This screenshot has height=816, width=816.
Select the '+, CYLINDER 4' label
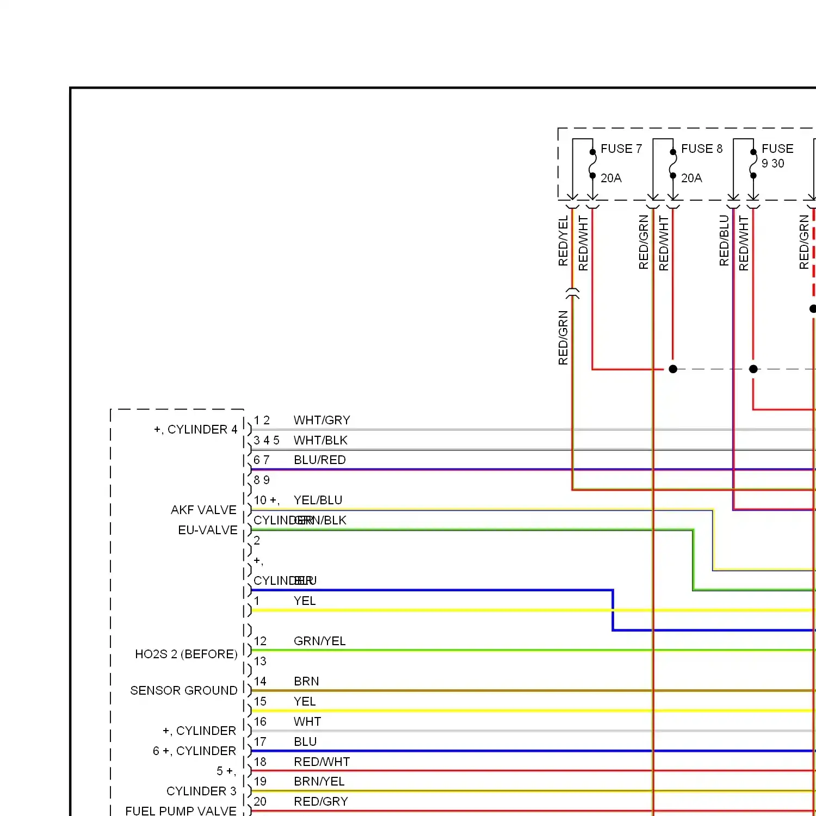point(196,429)
